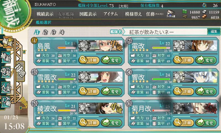
Task: Open the 工廠 factory side icon
Action: click(6, 102)
